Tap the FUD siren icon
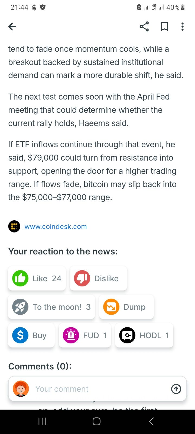The width and height of the screenshot is (195, 434). pyautogui.click(x=71, y=335)
